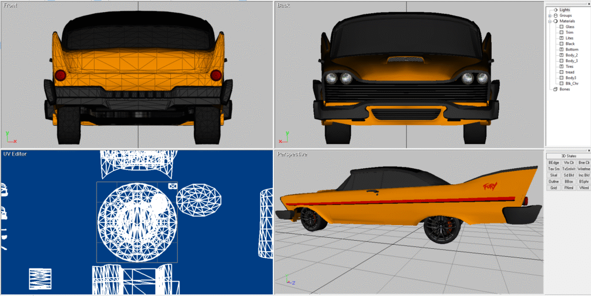
Task: Toggle the Grid display state
Action: click(553, 188)
